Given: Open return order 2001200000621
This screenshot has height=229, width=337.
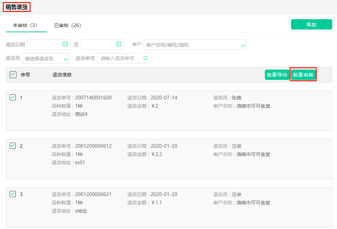Looking at the screenshot, I should pos(93,194).
